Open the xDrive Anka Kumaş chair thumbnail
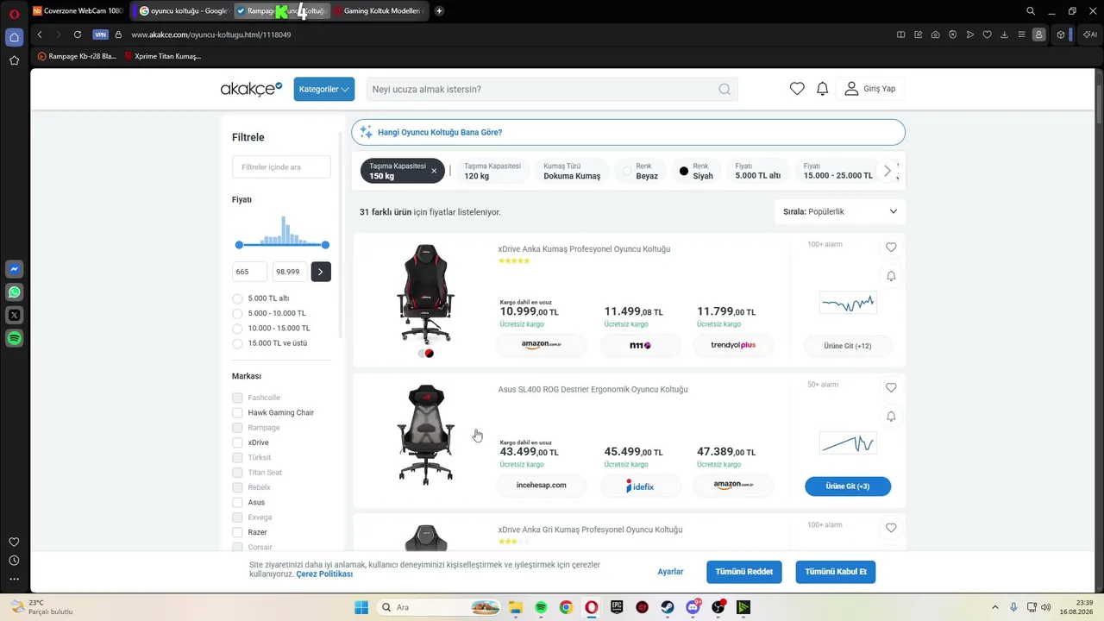The width and height of the screenshot is (1104, 621). coord(426,293)
